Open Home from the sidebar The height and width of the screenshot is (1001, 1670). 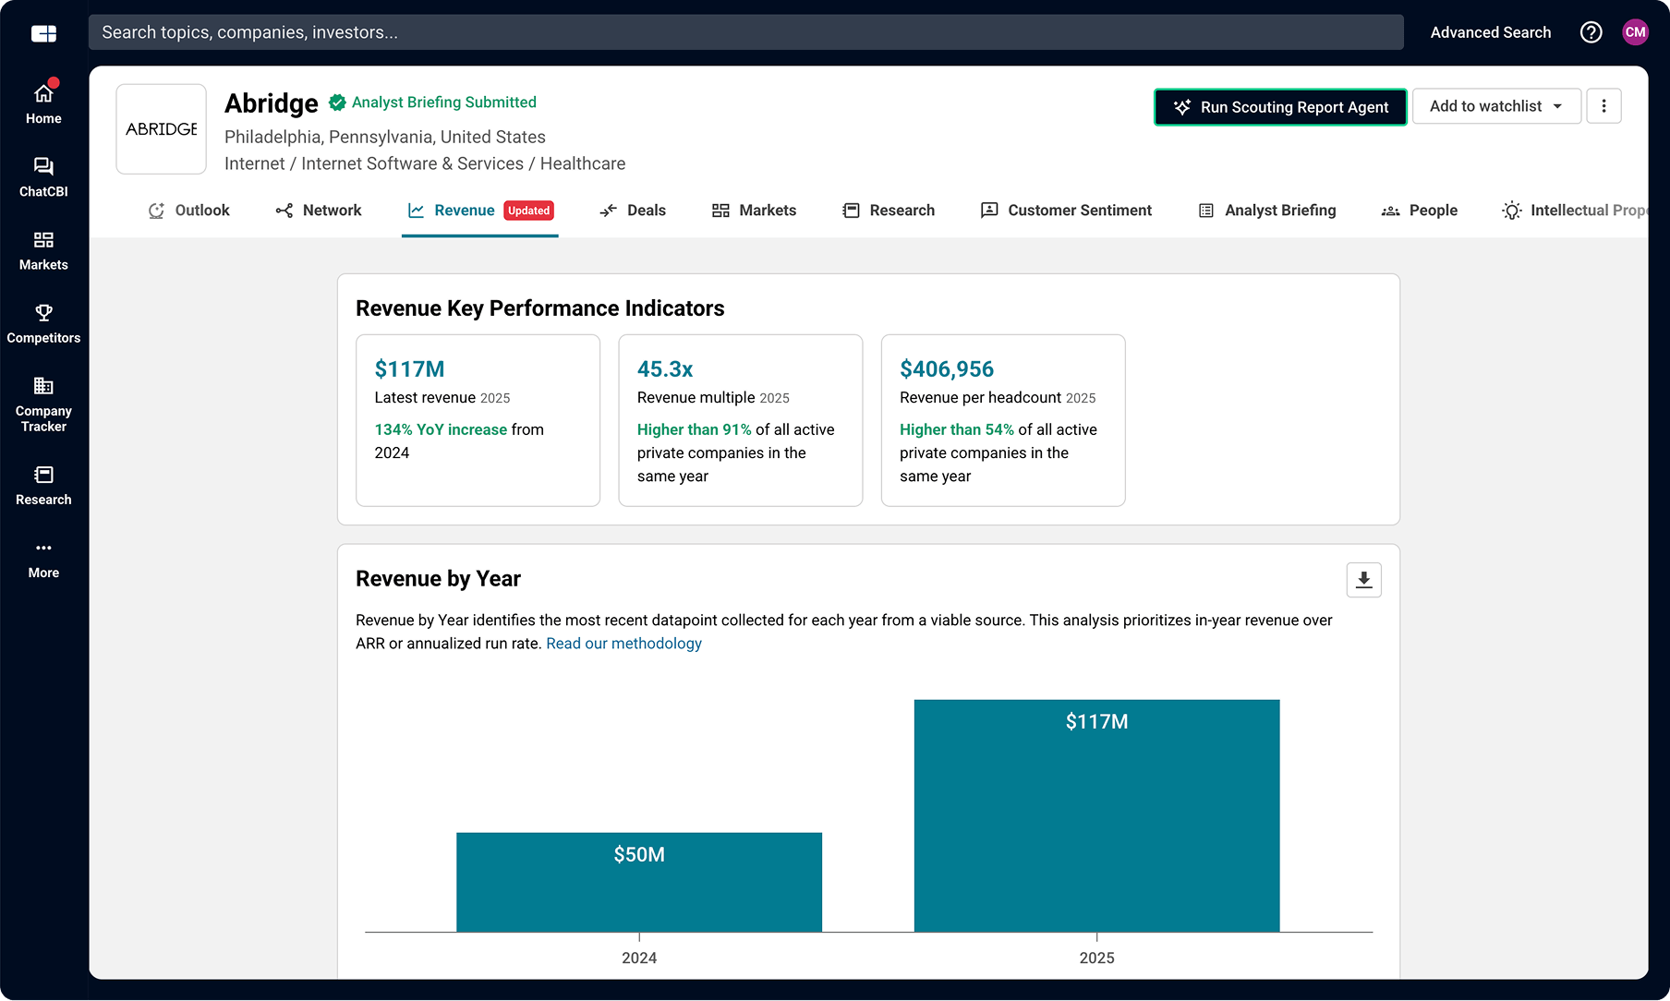point(43,104)
